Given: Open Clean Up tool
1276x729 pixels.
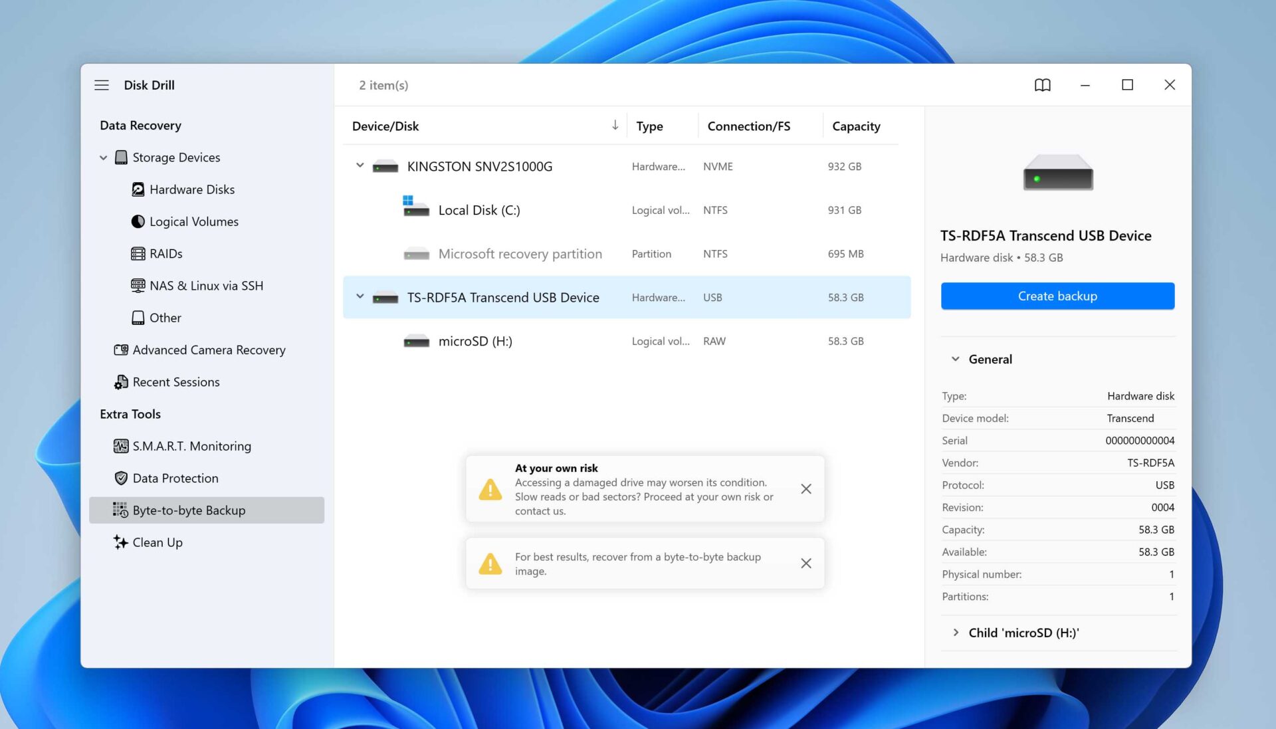Looking at the screenshot, I should point(157,542).
